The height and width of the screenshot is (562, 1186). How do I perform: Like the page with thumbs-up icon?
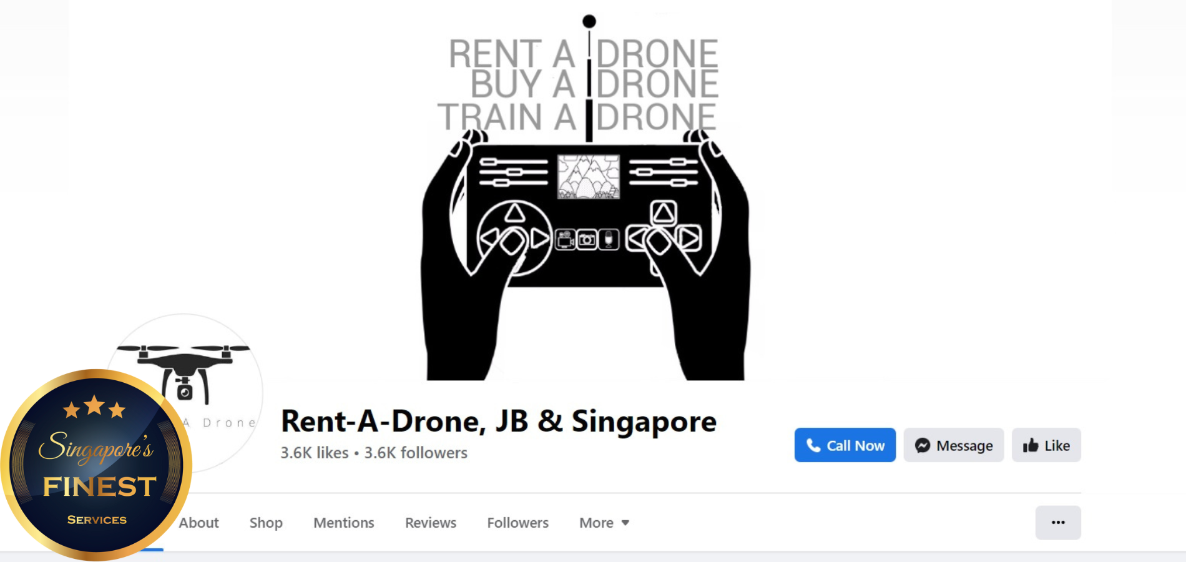[x=1046, y=445]
